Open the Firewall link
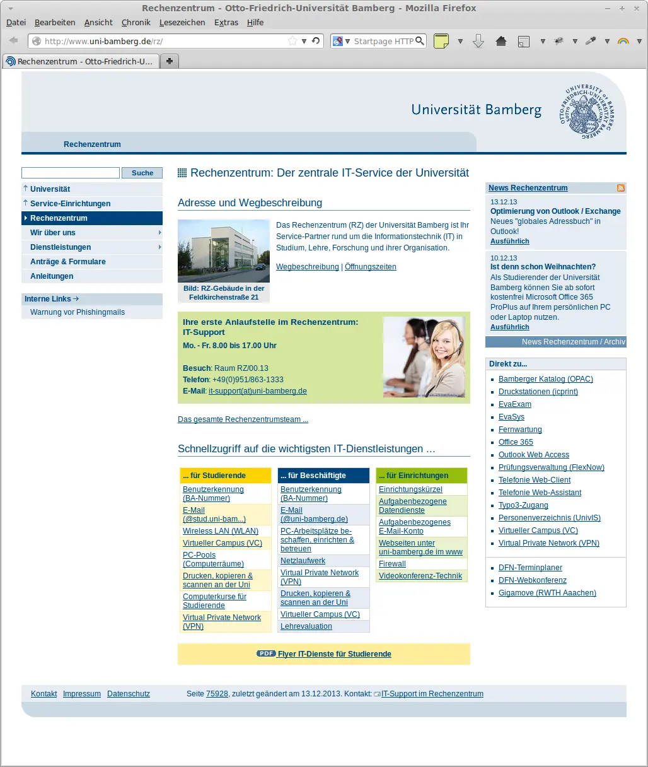The image size is (648, 767). pos(392,564)
